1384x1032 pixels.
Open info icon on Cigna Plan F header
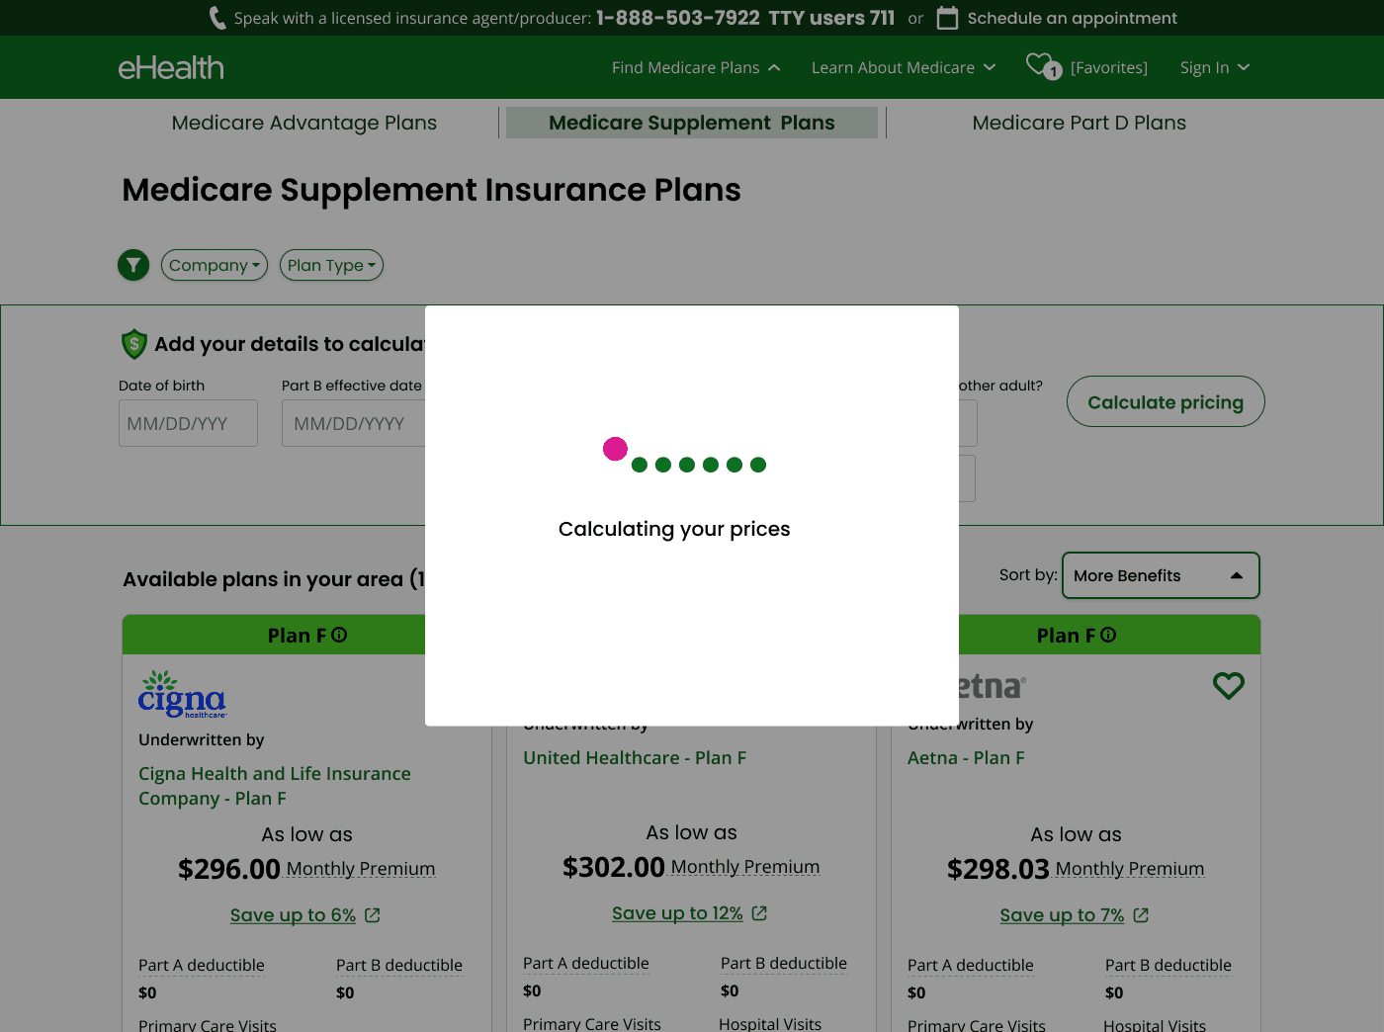(x=339, y=635)
